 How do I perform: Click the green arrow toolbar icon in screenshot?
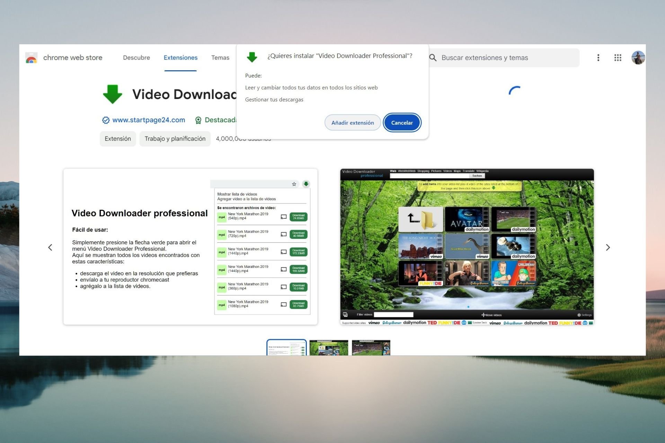point(306,184)
